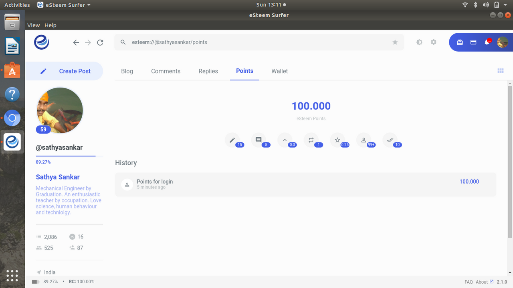The width and height of the screenshot is (513, 288).
Task: Show applications grid in dock
Action: click(x=12, y=276)
